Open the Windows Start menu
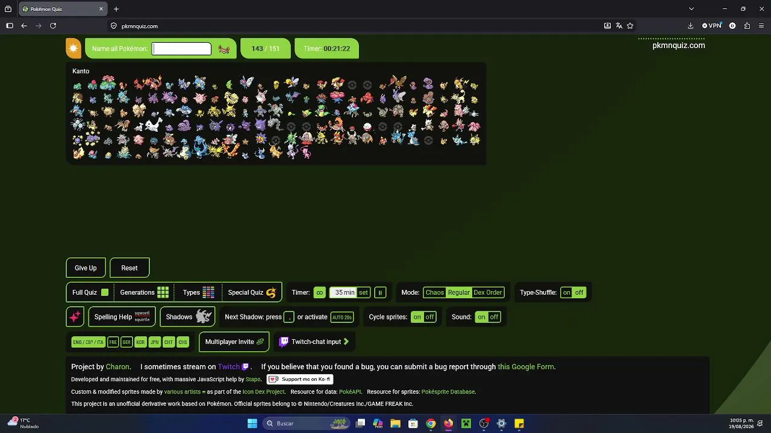Screen dimensions: 771x433 click(x=252, y=423)
